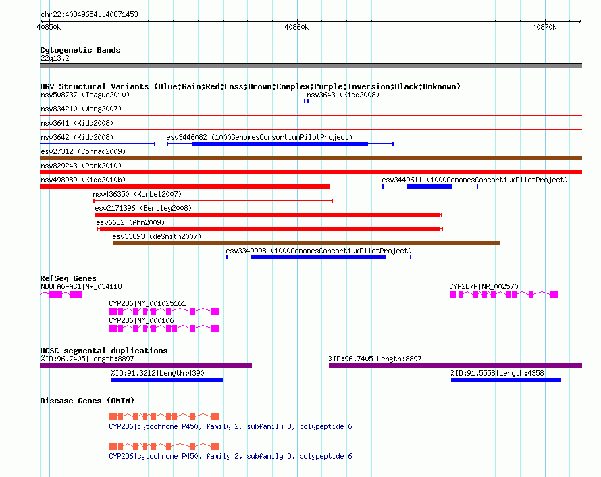Select the esv27312 (Conrad2009) brown complex bar
This screenshot has width=601, height=477.
311,158
